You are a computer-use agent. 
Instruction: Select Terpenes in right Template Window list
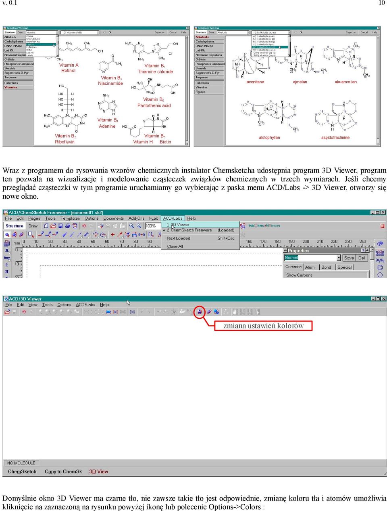[x=209, y=77]
